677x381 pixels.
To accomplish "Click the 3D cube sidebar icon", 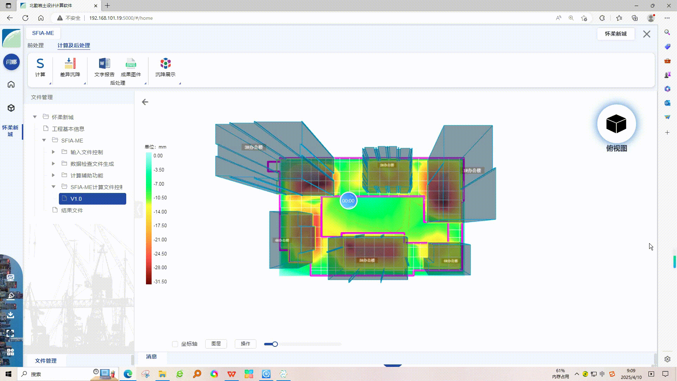I will point(11,108).
